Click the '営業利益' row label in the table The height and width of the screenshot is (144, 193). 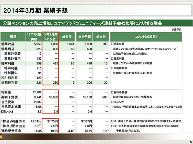[8, 49]
